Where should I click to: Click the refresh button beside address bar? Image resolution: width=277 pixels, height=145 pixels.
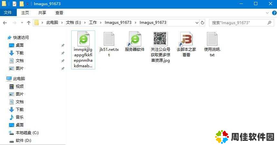tap(203, 23)
